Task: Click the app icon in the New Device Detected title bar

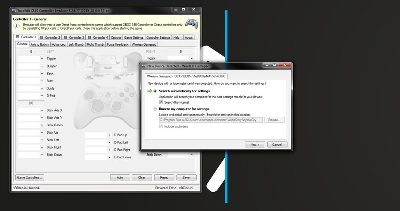Action: click(x=144, y=66)
